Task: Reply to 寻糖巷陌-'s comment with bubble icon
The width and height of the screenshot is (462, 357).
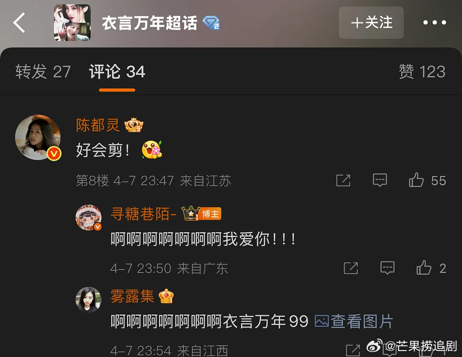Action: pyautogui.click(x=387, y=268)
